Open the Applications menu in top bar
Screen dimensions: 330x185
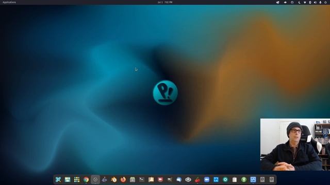9,2
